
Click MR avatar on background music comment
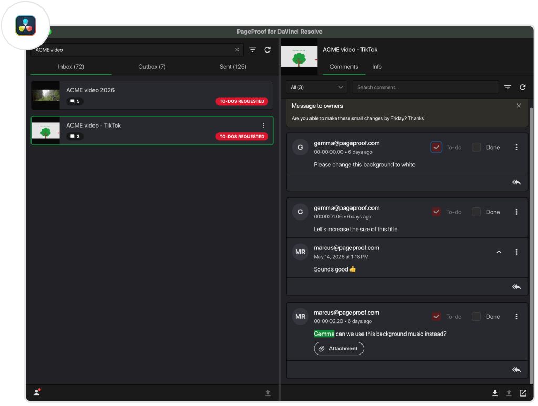pos(300,317)
